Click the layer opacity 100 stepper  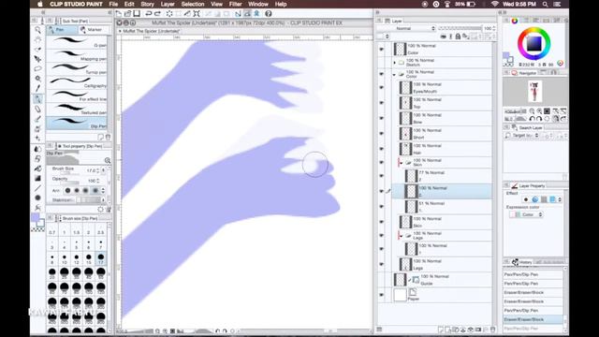click(x=494, y=28)
